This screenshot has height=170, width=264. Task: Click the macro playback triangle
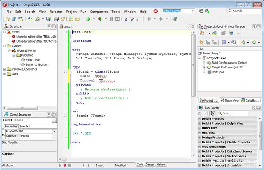[60, 165]
